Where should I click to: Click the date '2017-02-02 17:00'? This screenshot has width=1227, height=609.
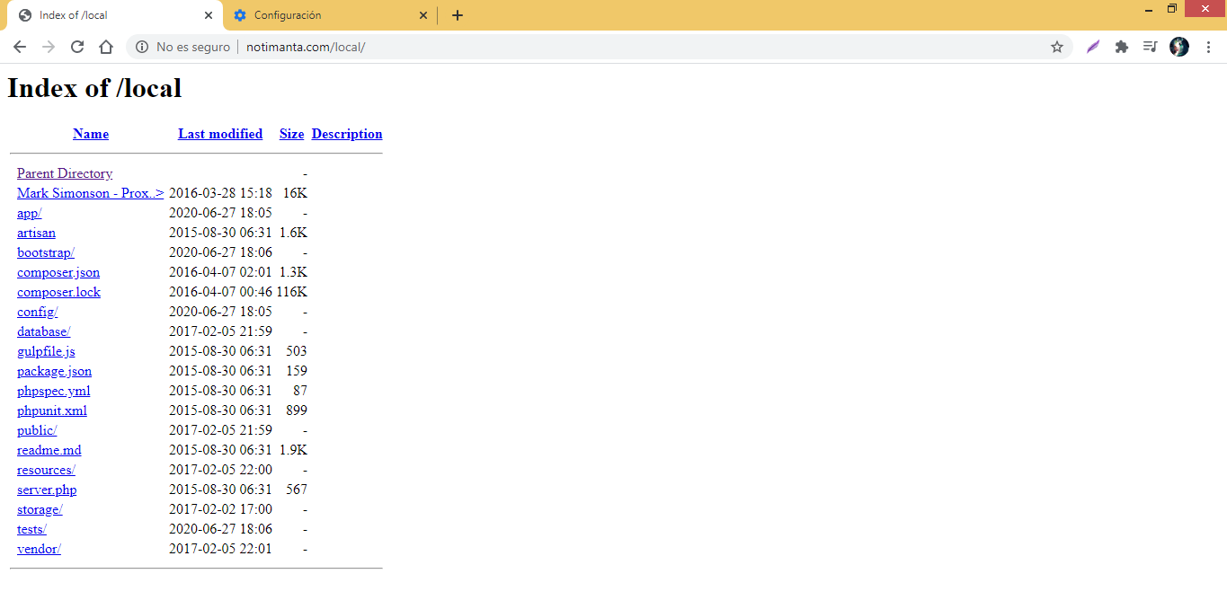[220, 509]
